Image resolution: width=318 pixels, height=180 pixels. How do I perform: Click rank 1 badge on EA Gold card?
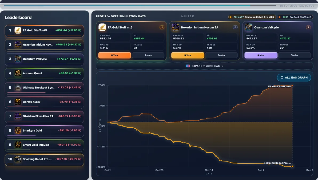pyautogui.click(x=162, y=27)
